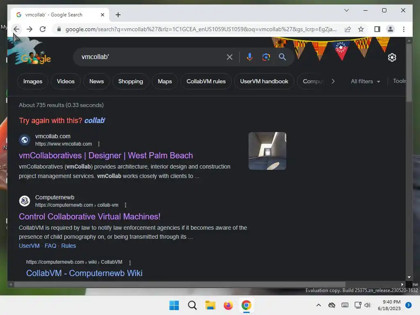Open the clock showing 9:40 PM
The image size is (420, 315).
[389, 305]
